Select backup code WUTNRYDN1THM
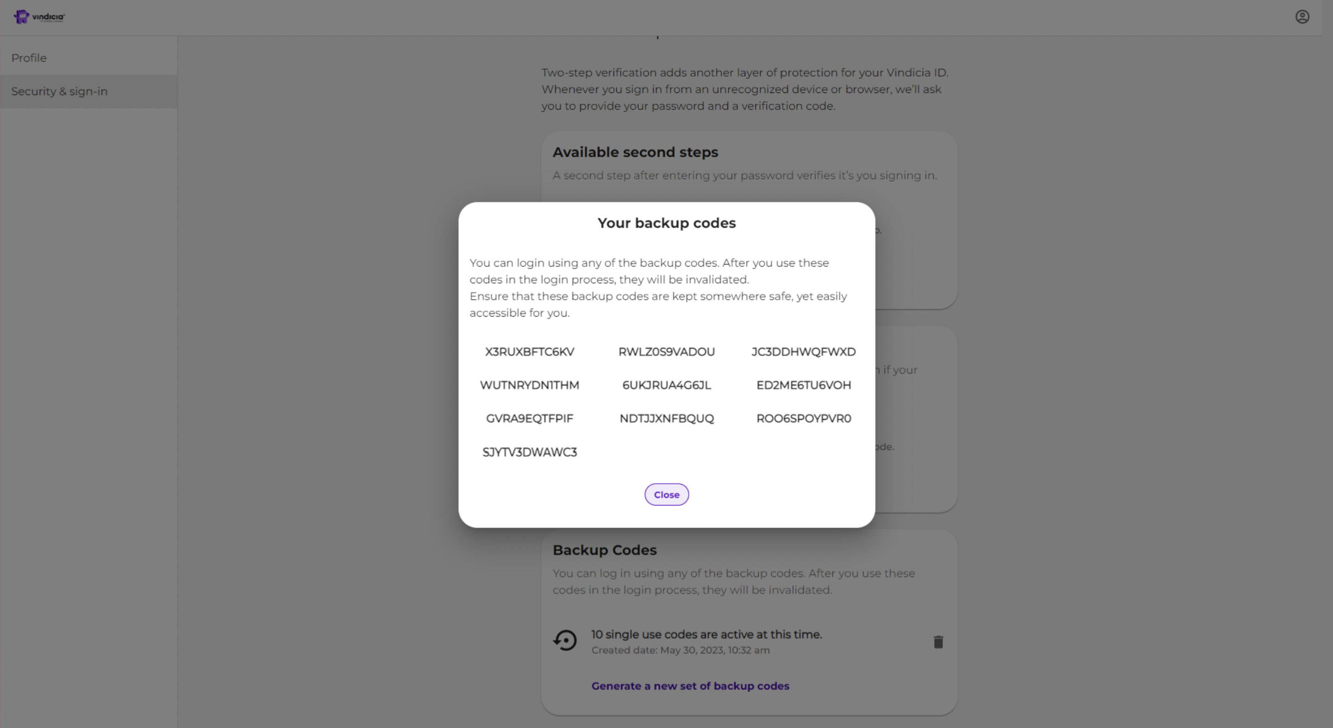Screen dimensions: 1333x728 (529, 385)
